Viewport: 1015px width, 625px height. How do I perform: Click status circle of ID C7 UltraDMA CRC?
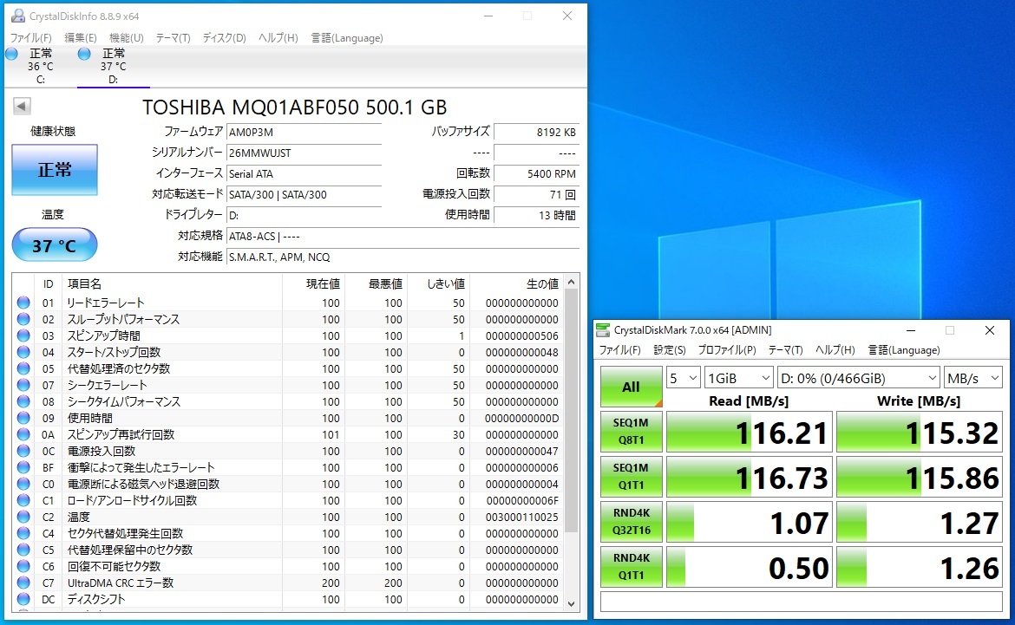tap(23, 583)
